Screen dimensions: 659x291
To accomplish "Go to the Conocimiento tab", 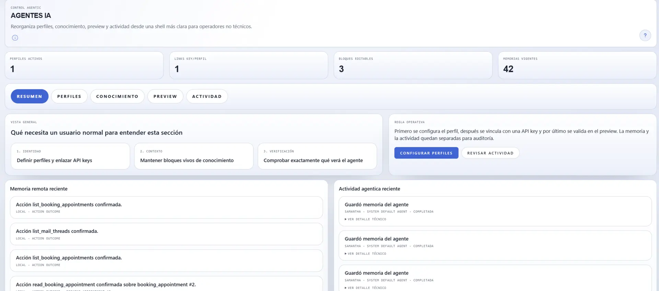I will click(117, 97).
